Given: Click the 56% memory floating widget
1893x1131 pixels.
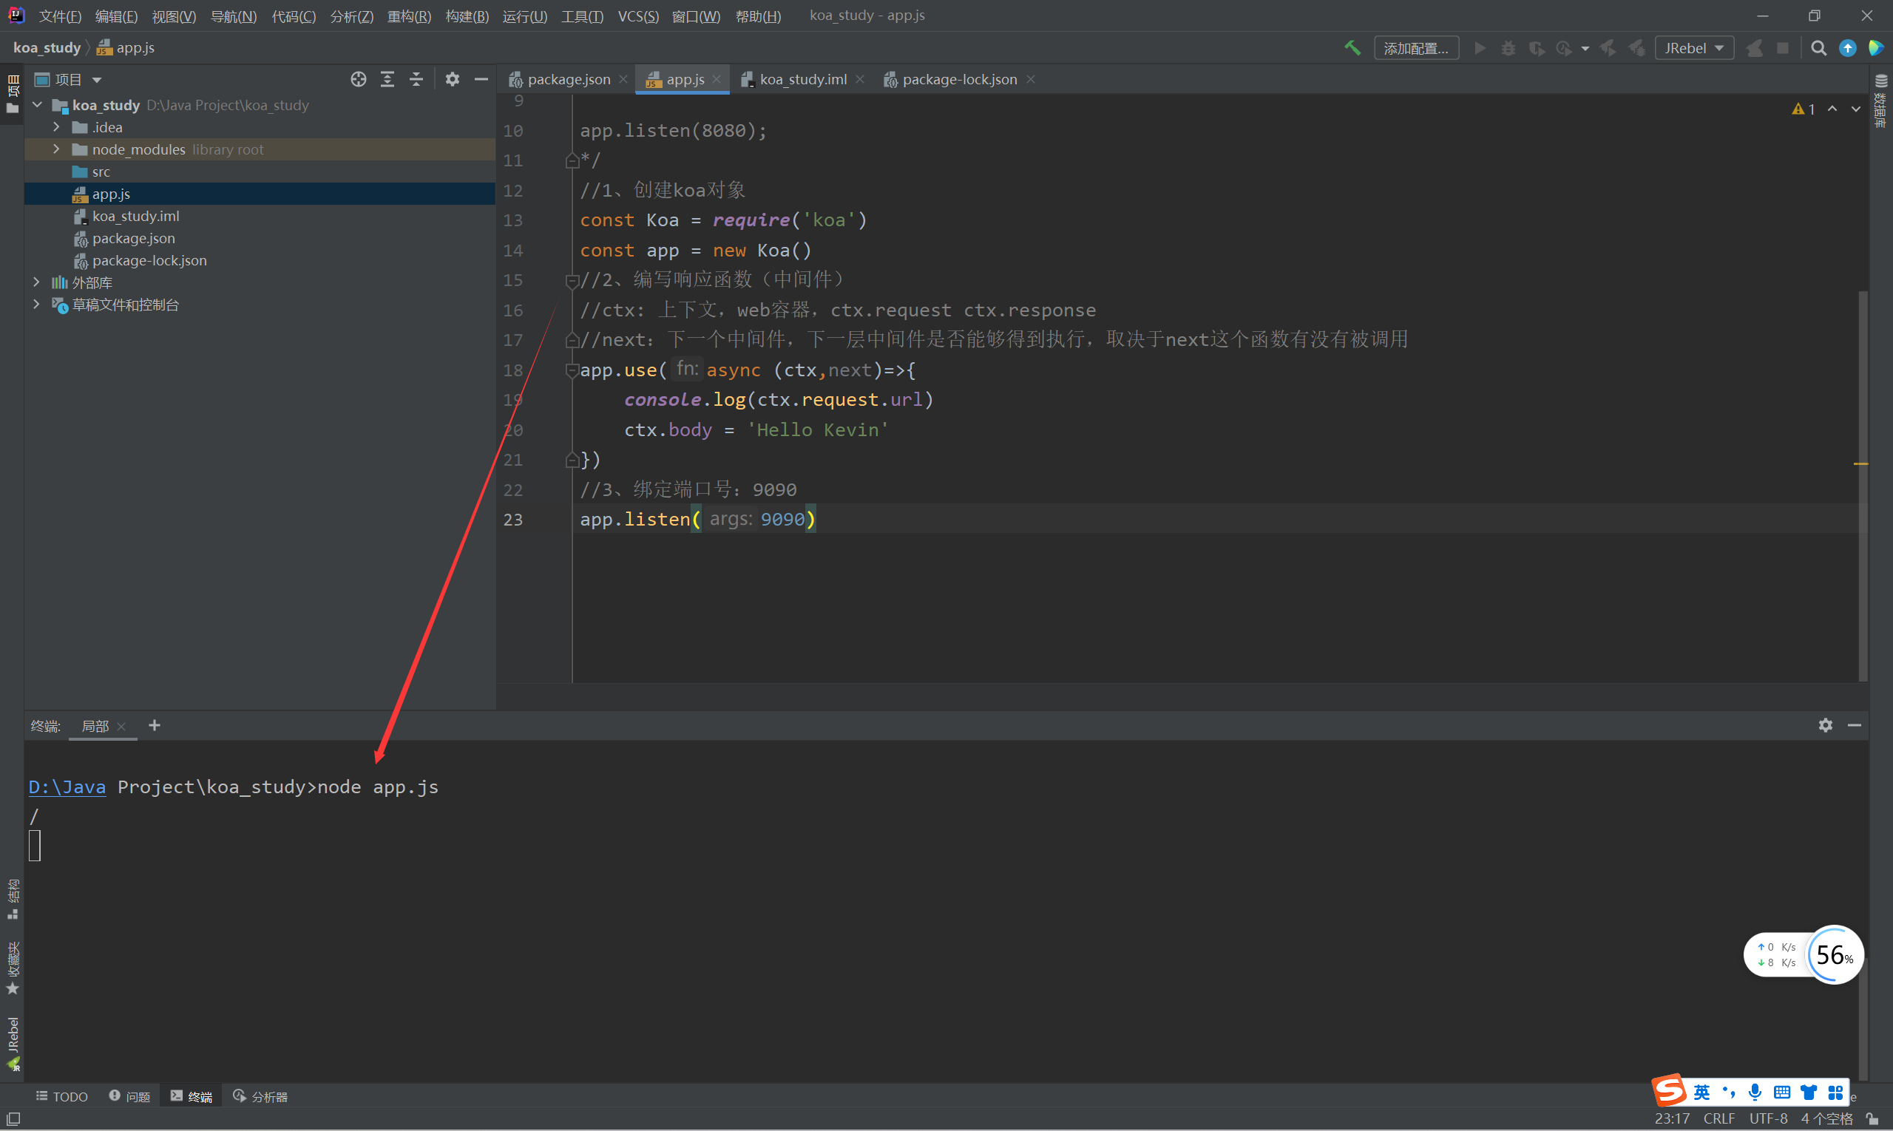Looking at the screenshot, I should pos(1835,954).
